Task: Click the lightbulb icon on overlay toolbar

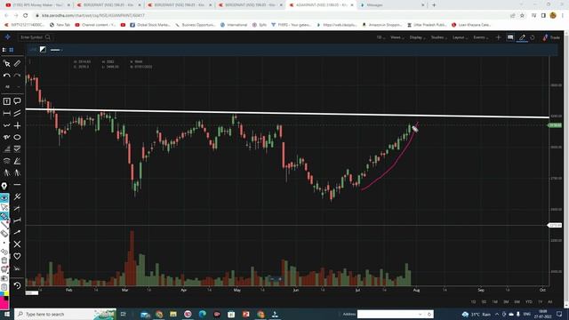Action: (x=4, y=186)
